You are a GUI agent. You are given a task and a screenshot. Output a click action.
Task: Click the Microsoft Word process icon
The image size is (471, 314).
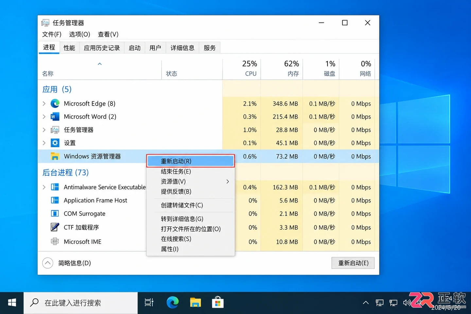(55, 117)
